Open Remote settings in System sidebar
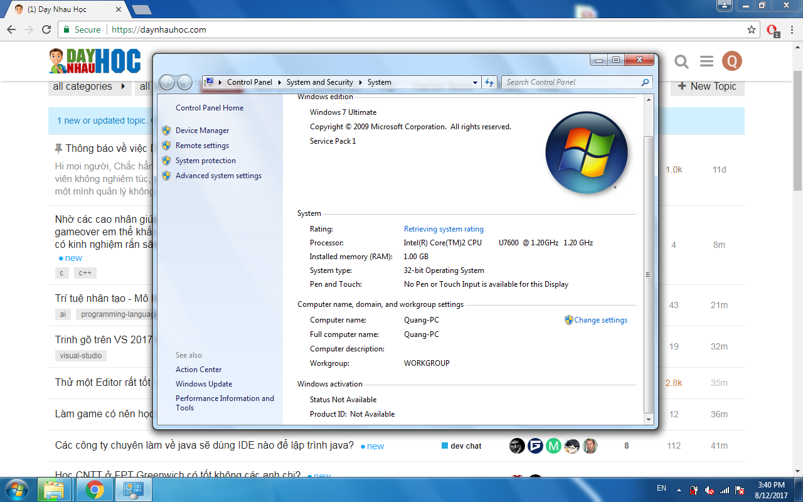Image resolution: width=803 pixels, height=502 pixels. coord(202,146)
